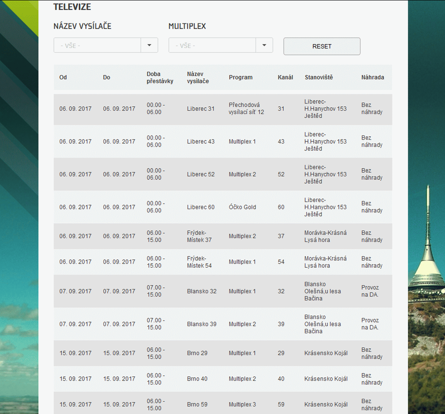445x414 pixels.
Task: Select the 'Brno 59' cell
Action: (x=197, y=404)
